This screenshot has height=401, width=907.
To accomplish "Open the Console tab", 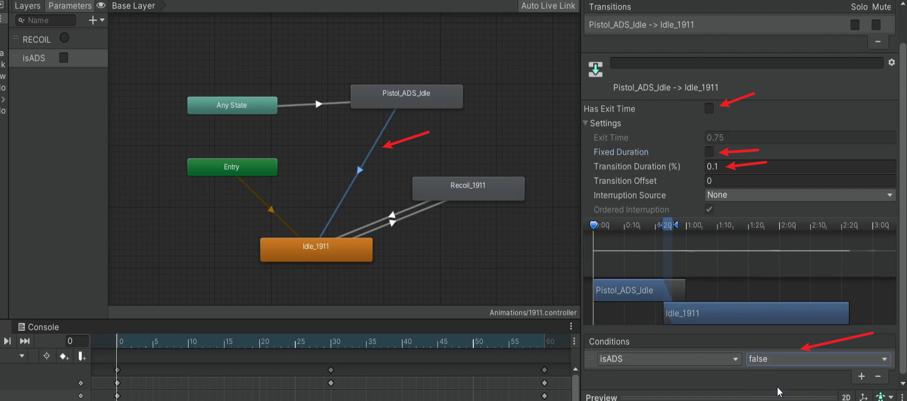I will tap(39, 327).
